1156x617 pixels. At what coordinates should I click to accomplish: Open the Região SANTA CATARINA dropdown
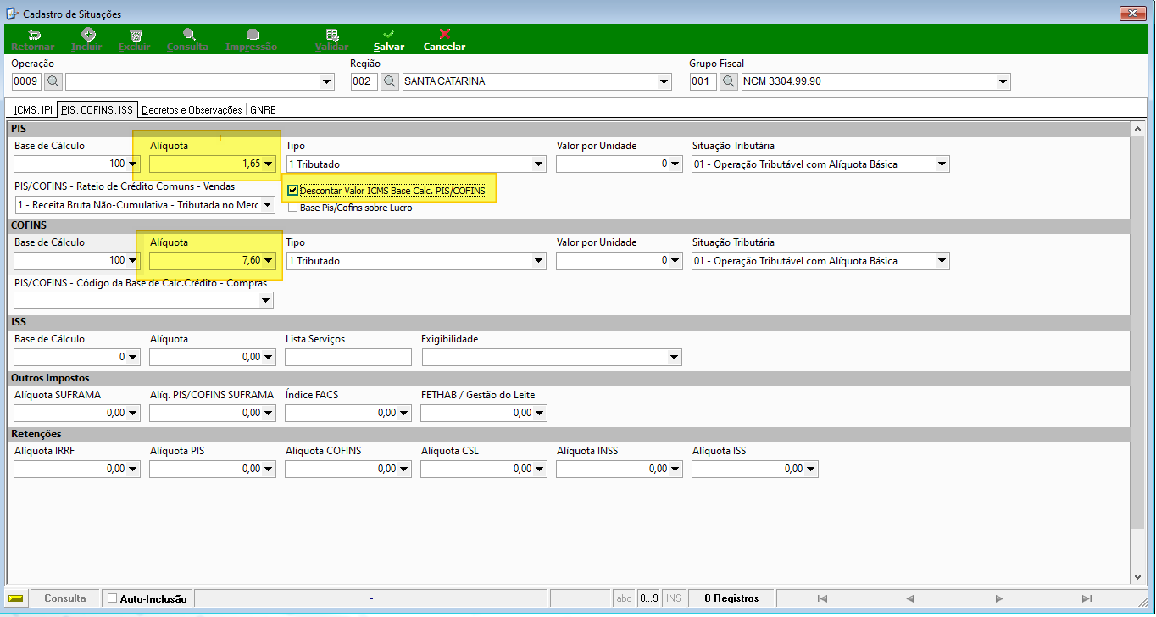(x=664, y=82)
